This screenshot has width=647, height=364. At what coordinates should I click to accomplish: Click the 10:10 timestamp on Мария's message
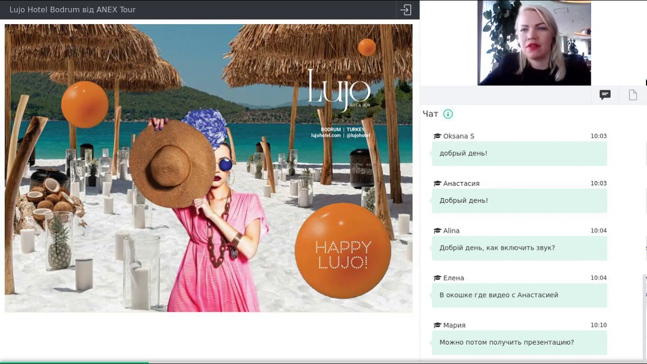(598, 325)
